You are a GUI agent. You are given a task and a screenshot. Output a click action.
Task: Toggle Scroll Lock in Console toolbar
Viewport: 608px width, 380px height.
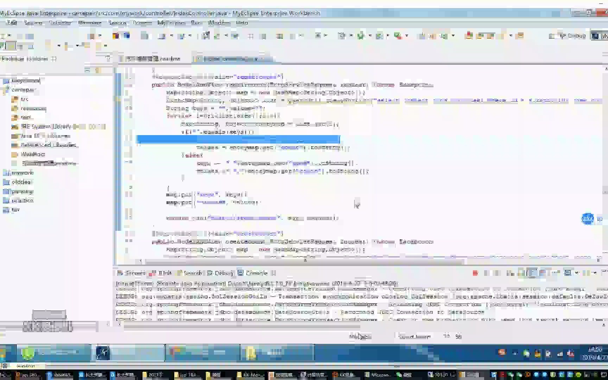521,273
